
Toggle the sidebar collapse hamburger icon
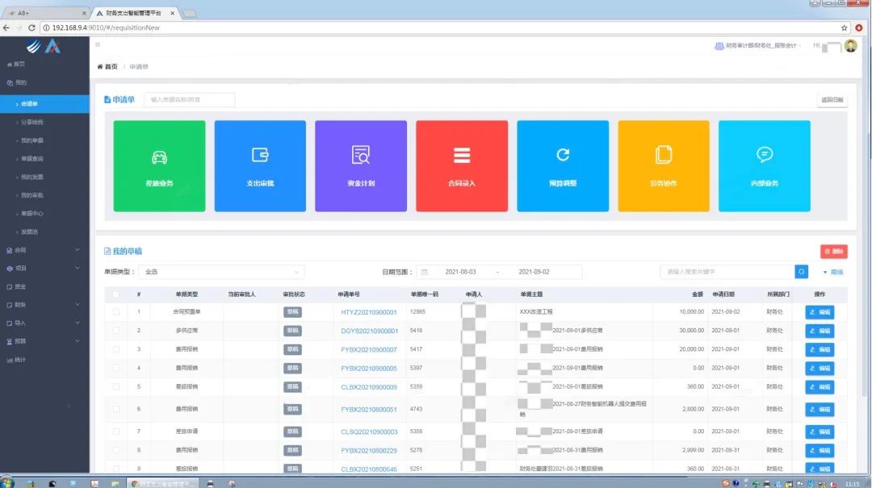tap(98, 44)
